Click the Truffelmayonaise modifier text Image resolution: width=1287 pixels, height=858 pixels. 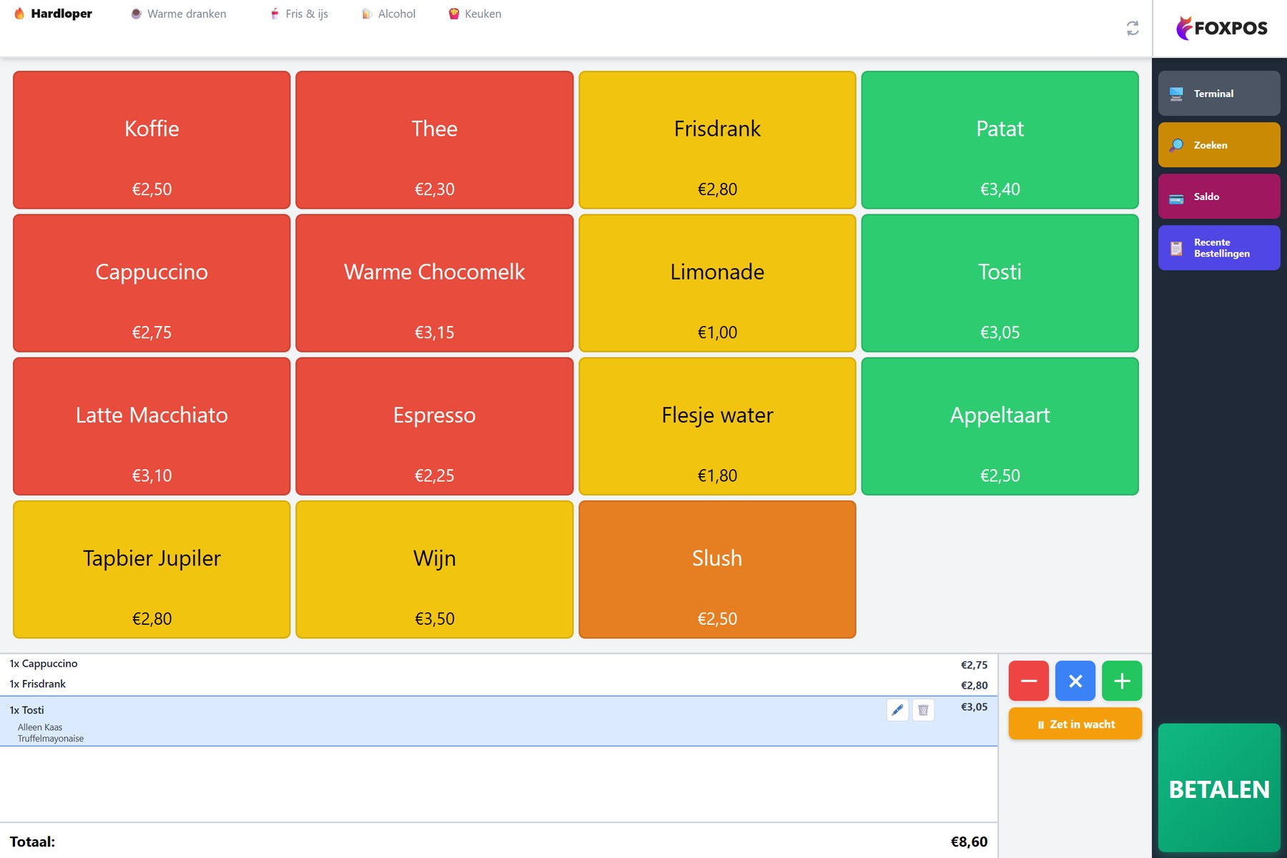click(x=51, y=739)
